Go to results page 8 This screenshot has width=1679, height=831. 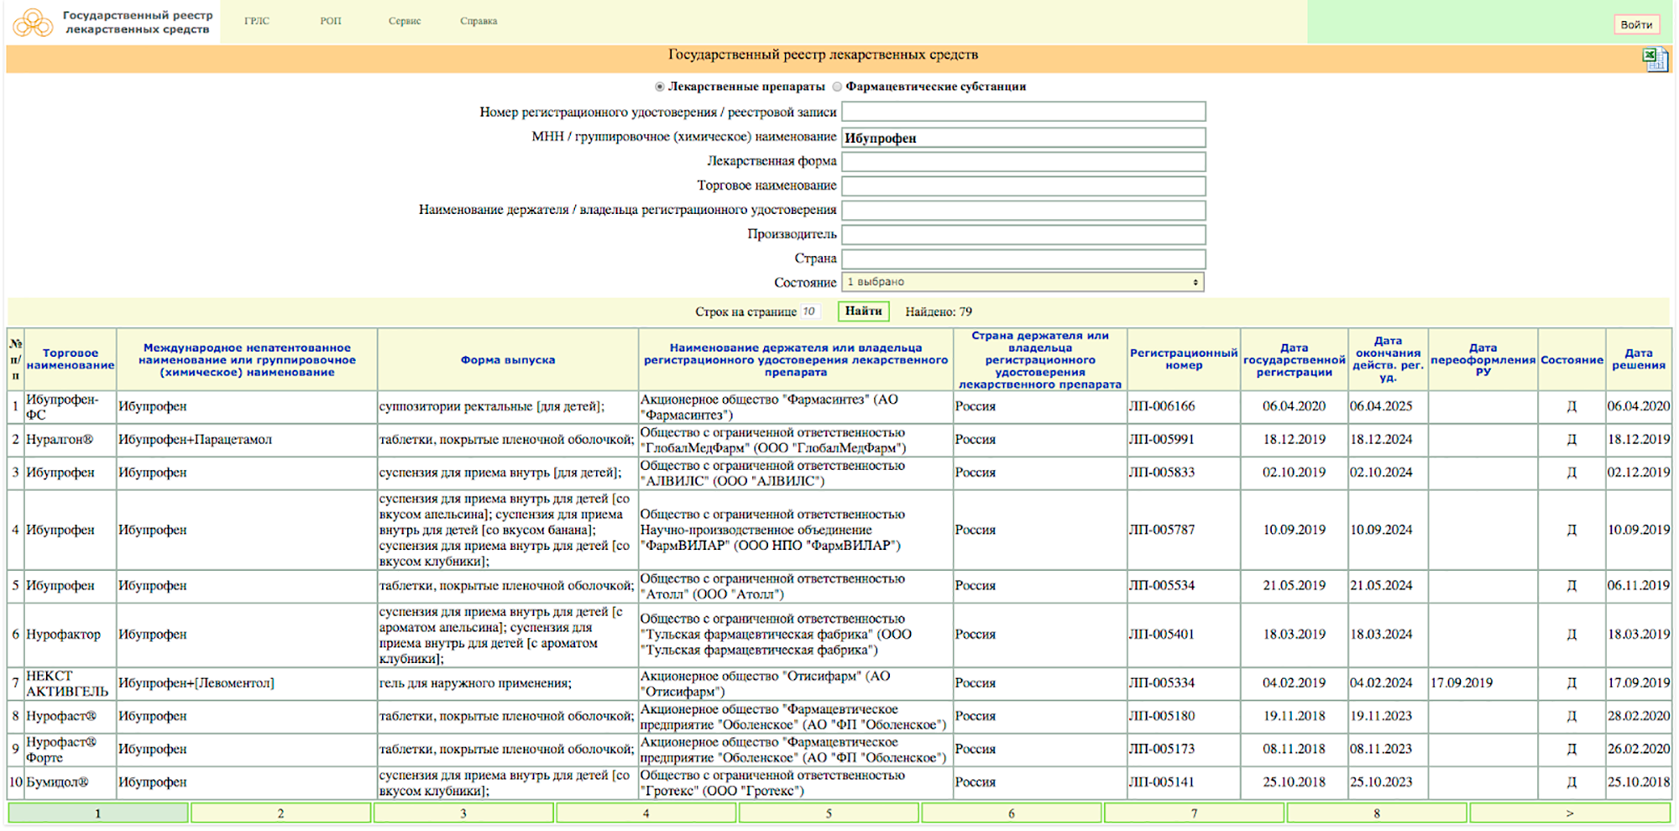click(x=1377, y=813)
